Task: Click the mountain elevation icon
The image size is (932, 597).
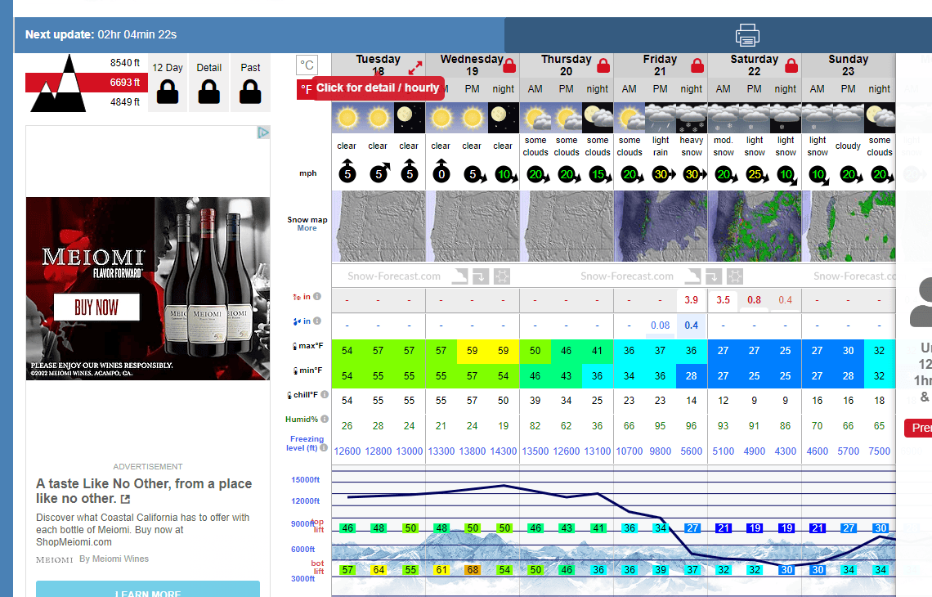Action: tap(58, 83)
